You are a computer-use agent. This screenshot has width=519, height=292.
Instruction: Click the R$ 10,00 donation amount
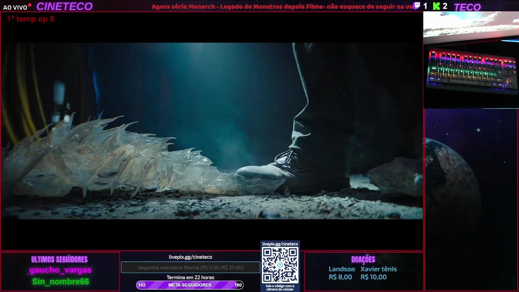[373, 277]
